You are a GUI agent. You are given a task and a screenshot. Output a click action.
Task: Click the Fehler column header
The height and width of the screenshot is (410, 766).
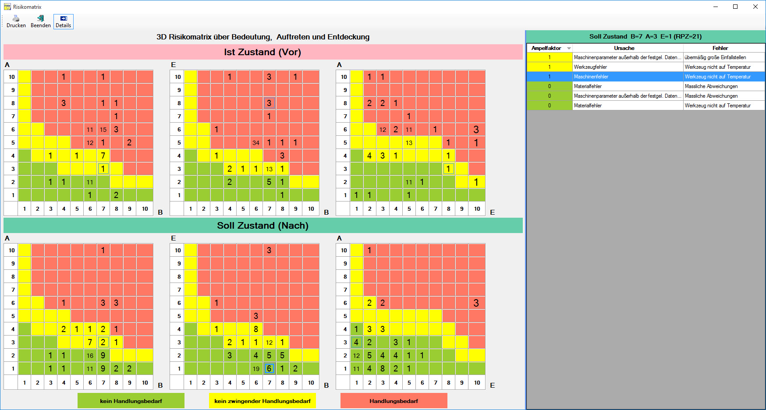(720, 48)
